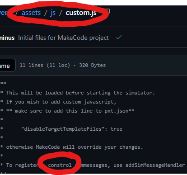Click the word addSimMessageHandler in code
Image resolution: width=187 pixels, height=175 pixels.
(155, 165)
